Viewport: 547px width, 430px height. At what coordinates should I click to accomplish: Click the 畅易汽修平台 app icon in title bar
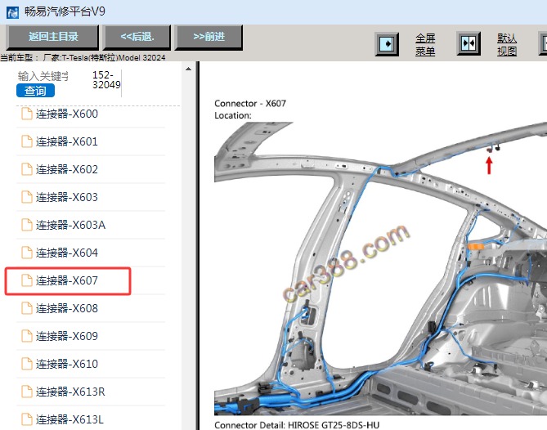12,12
